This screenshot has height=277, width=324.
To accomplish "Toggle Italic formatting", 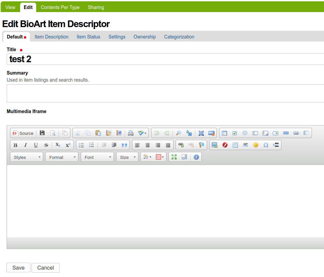I will [25, 145].
